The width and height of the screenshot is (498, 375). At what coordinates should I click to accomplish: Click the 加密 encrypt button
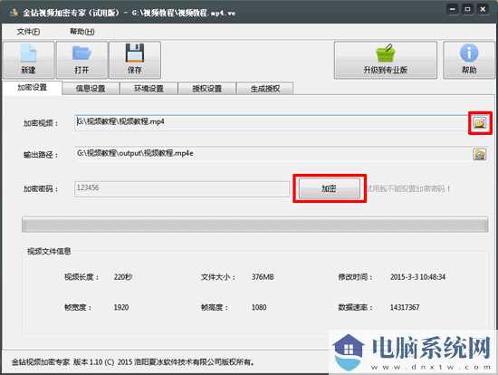tap(329, 188)
